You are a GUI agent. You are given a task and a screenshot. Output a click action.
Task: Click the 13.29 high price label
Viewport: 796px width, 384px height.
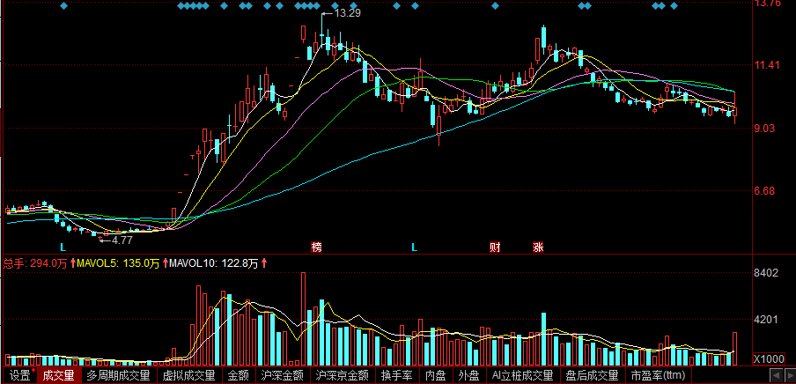coord(349,13)
